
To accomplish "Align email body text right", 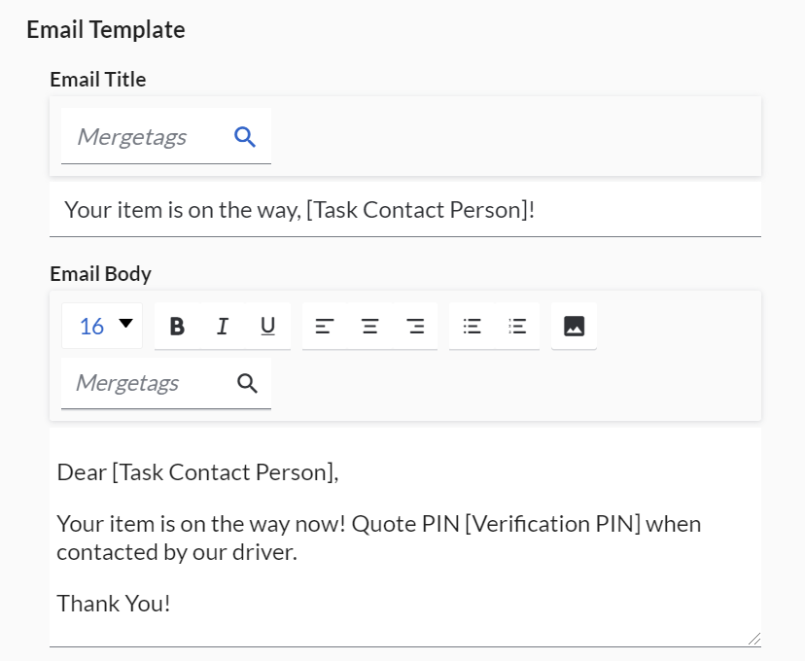I will tap(416, 327).
